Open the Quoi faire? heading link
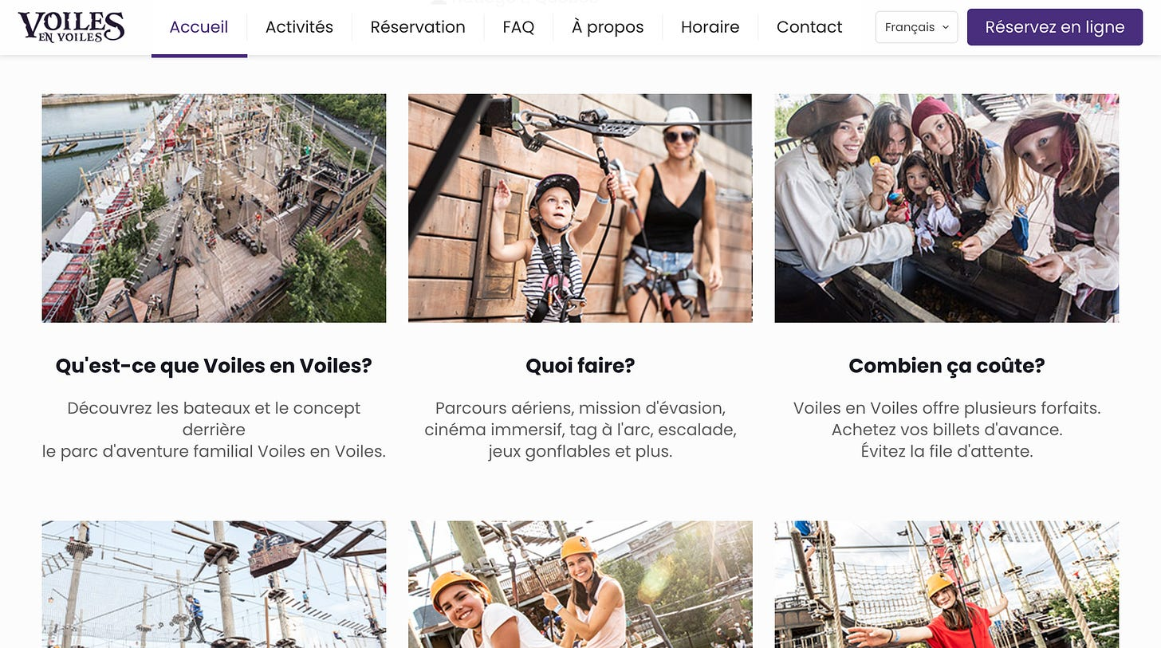This screenshot has height=648, width=1161. pyautogui.click(x=580, y=366)
